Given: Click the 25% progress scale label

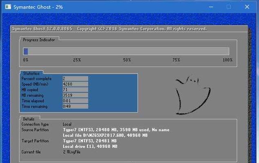Looking at the screenshot, I should [77, 60].
